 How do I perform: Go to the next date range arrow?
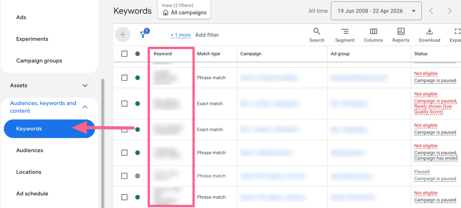[x=450, y=11]
